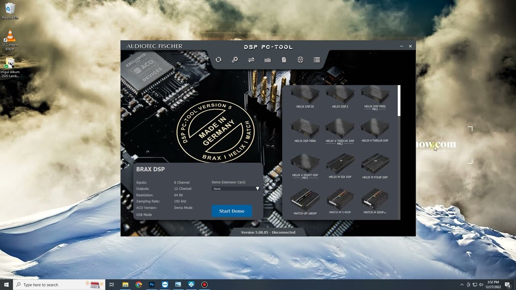Viewport: 516px width, 290px height.
Task: Open the DSP PC-Tool taskbar icon
Action: [191, 285]
